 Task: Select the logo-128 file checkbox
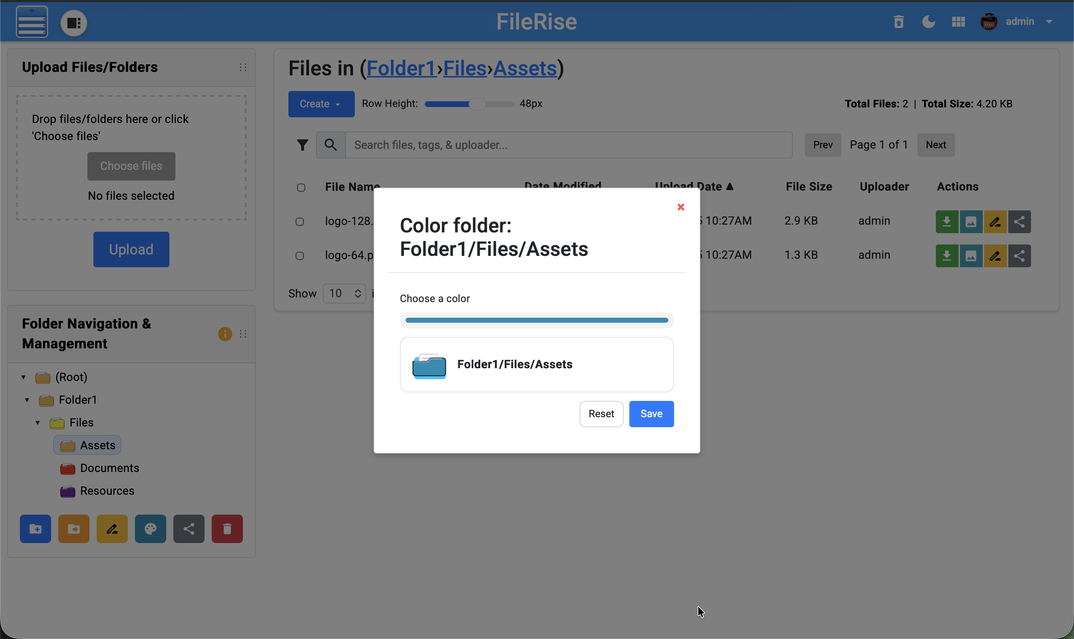tap(299, 222)
